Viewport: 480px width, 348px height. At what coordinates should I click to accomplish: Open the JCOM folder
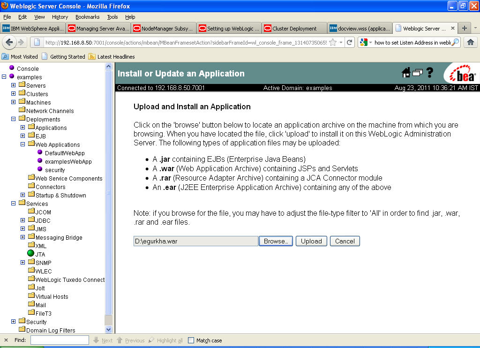coord(43,212)
